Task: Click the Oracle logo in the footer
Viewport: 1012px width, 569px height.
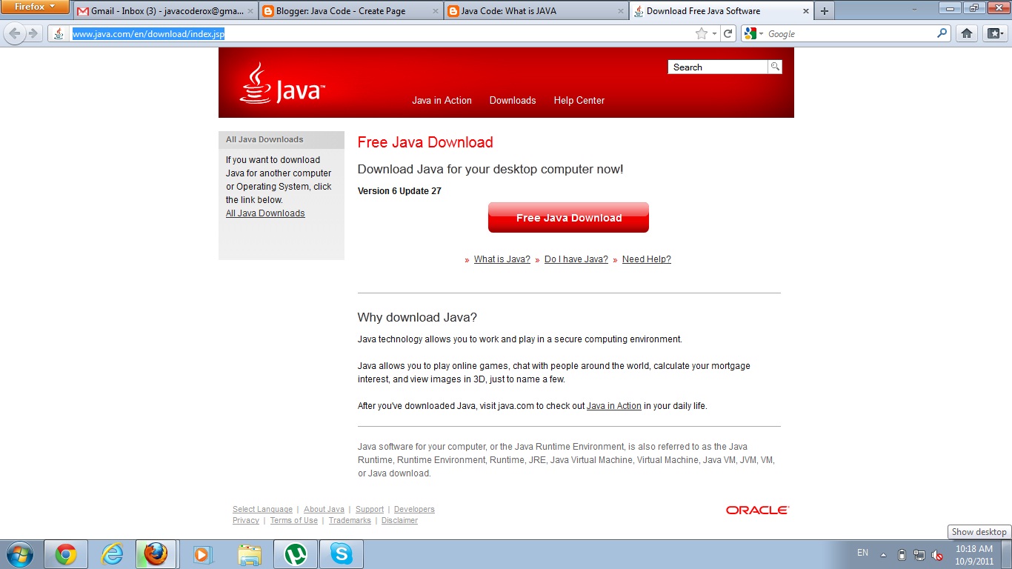Action: point(756,509)
